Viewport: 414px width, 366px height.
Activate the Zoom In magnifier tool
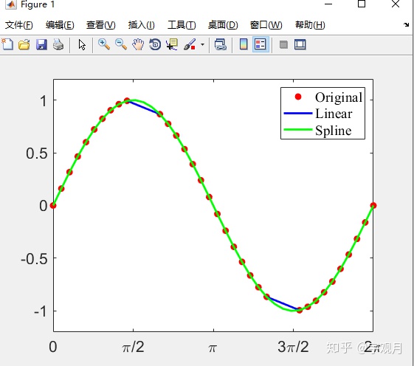(x=104, y=44)
